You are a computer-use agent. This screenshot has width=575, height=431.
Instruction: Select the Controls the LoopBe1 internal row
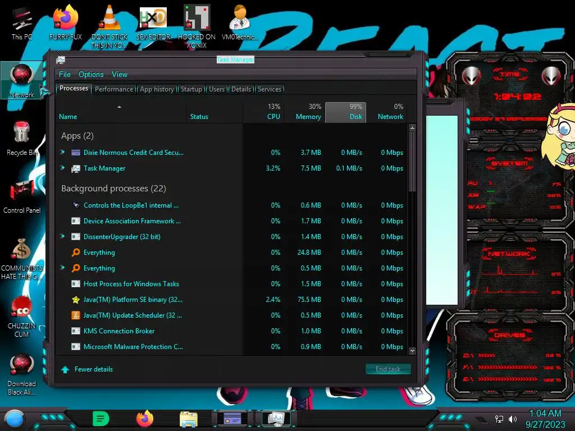tap(231, 205)
